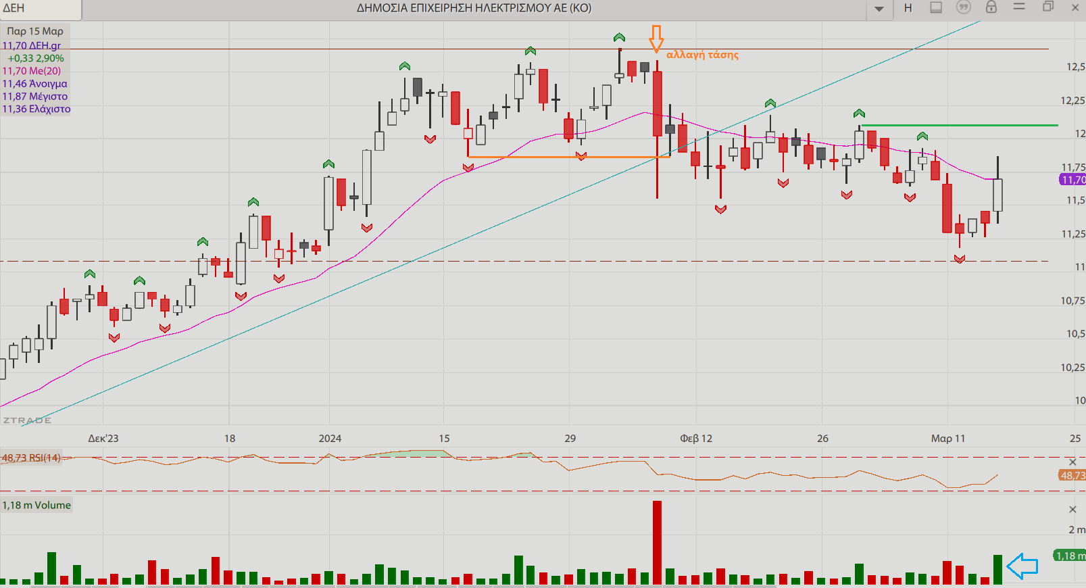The width and height of the screenshot is (1086, 588).
Task: Change the H timeframe setting
Action: coord(908,8)
